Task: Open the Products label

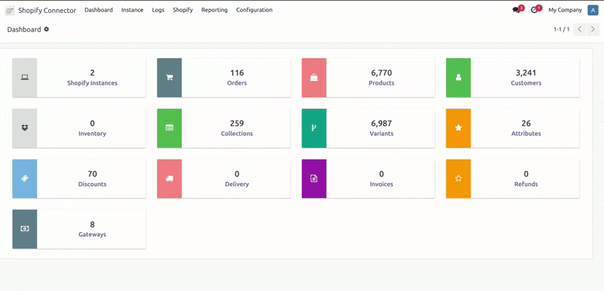Action: coord(381,83)
